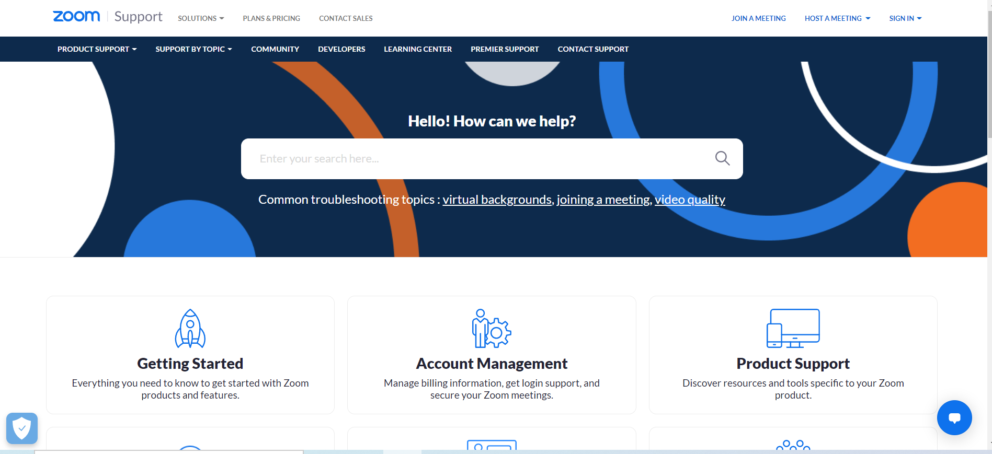Click Join a Meeting link
This screenshot has width=992, height=454.
point(758,18)
